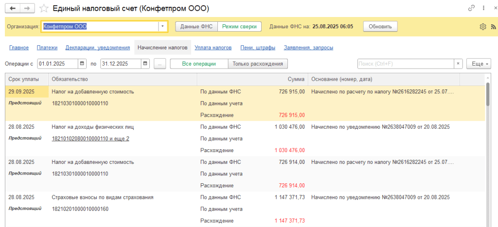Click the RSS feed icon
This screenshot has height=227, width=498.
(x=493, y=27)
